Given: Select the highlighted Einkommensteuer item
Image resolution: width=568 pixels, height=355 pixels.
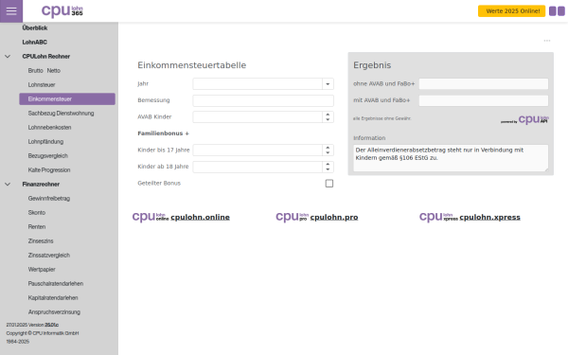Looking at the screenshot, I should click(67, 98).
